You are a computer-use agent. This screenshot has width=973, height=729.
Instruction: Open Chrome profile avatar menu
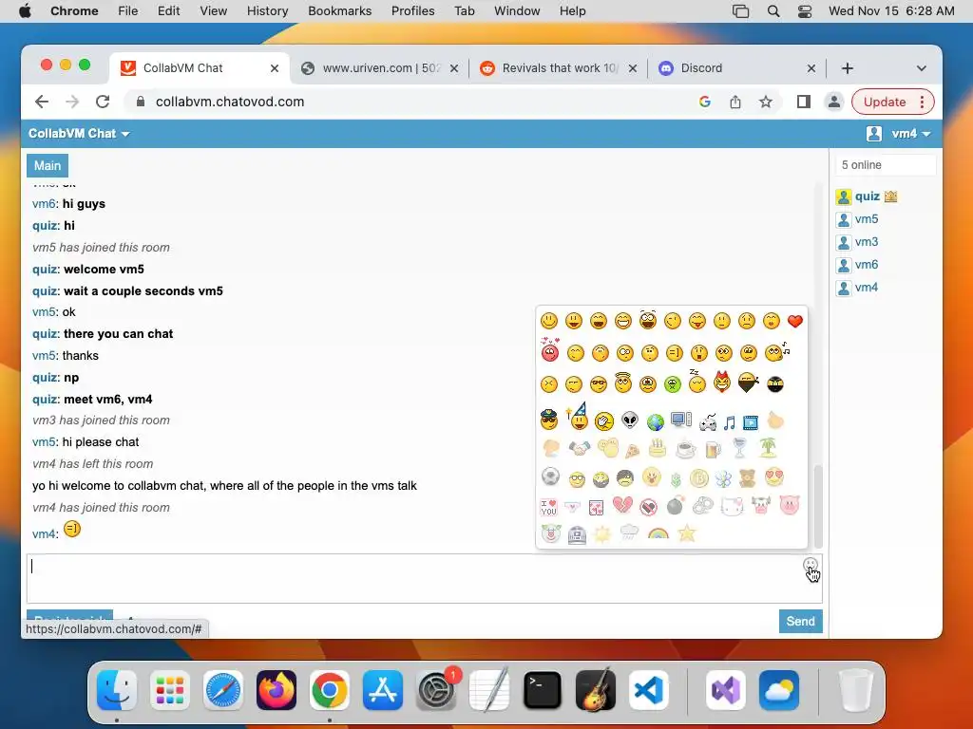[x=834, y=102]
